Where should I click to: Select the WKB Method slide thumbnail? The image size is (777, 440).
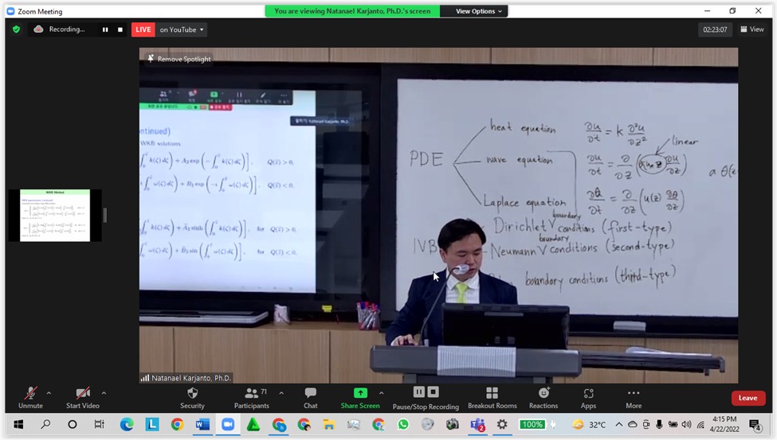55,215
